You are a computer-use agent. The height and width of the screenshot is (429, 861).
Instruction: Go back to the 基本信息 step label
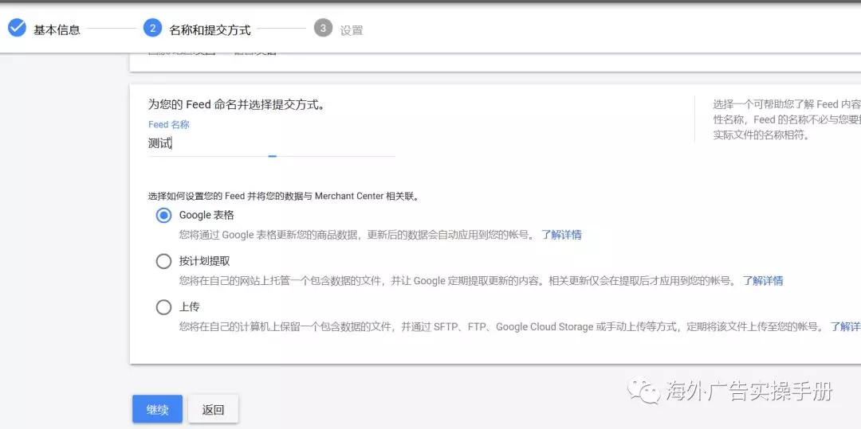(x=57, y=29)
